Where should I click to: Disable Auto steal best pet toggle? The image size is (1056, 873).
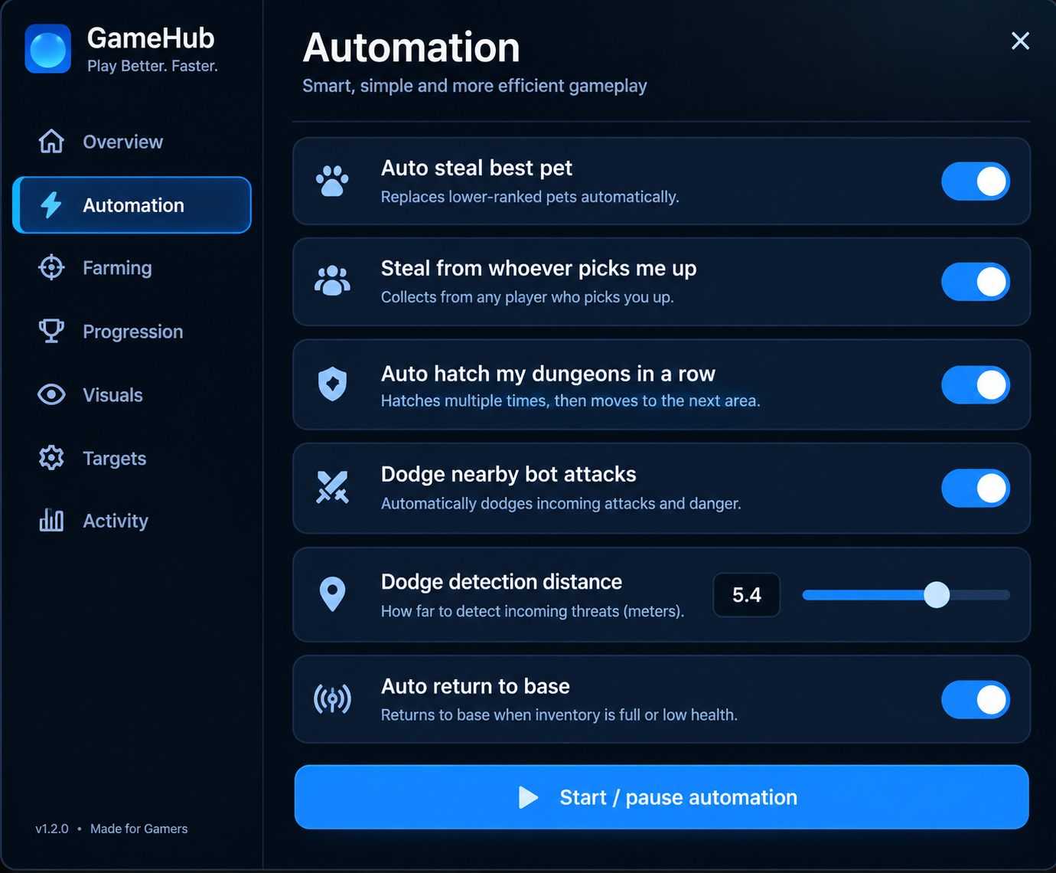976,181
